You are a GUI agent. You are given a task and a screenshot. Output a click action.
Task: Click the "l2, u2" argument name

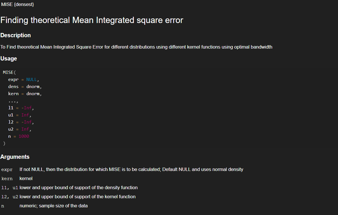tap(10, 197)
